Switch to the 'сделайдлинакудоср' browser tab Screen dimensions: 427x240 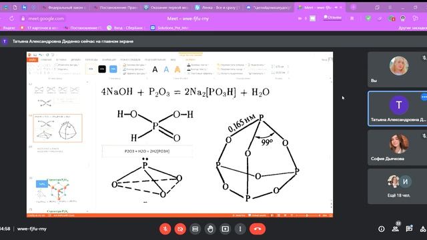click(x=268, y=7)
